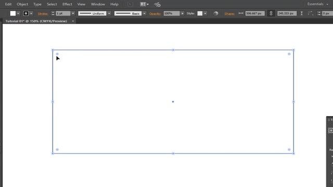Expand the stroke weight dropdown

coord(73,14)
